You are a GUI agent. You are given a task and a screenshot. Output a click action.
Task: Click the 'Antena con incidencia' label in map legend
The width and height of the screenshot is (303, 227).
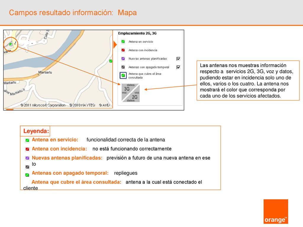[143, 50]
